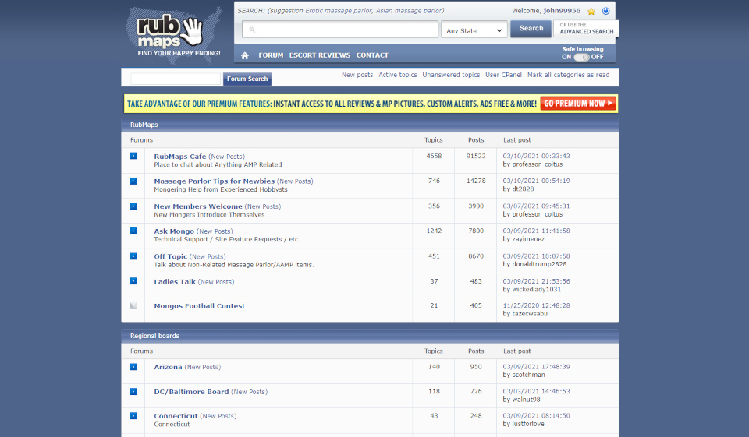Click poster name donaldtrump2828
This screenshot has width=749, height=437.
pyautogui.click(x=539, y=264)
